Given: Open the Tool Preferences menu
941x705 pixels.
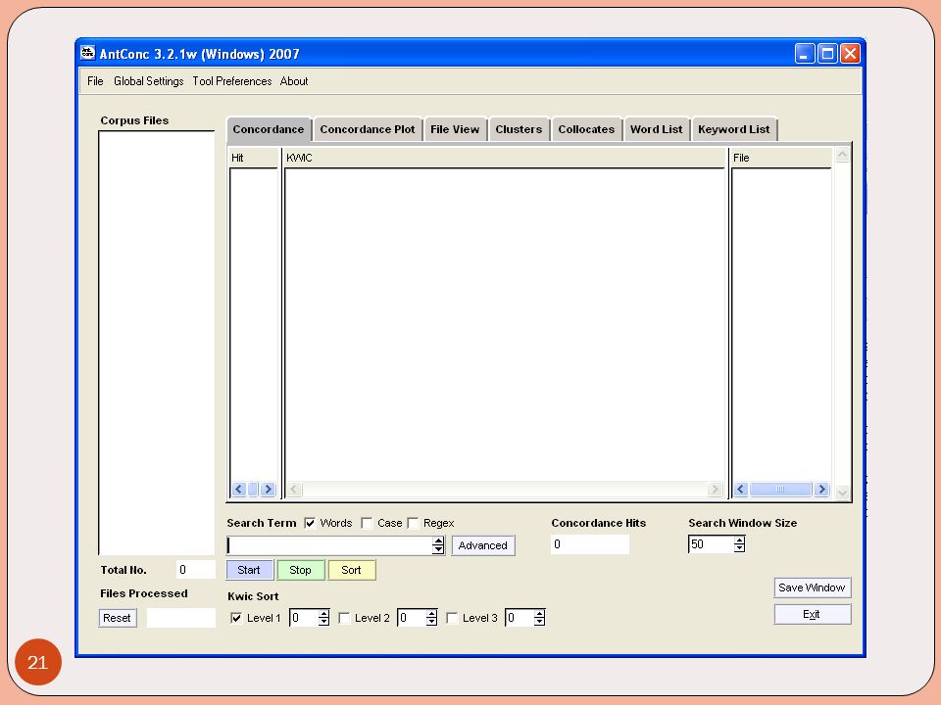Looking at the screenshot, I should pyautogui.click(x=231, y=81).
